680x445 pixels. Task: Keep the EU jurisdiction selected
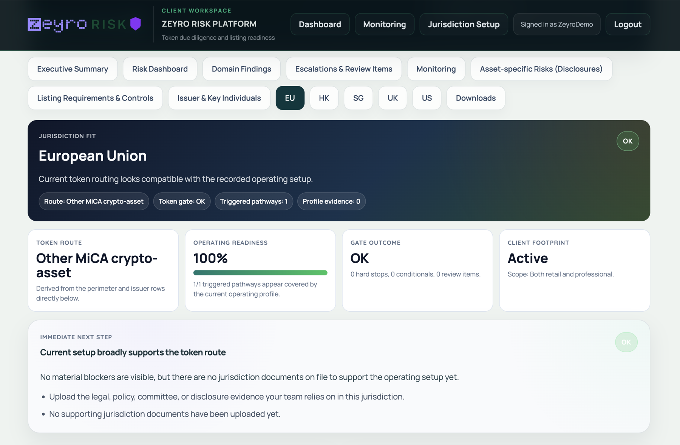pos(290,98)
